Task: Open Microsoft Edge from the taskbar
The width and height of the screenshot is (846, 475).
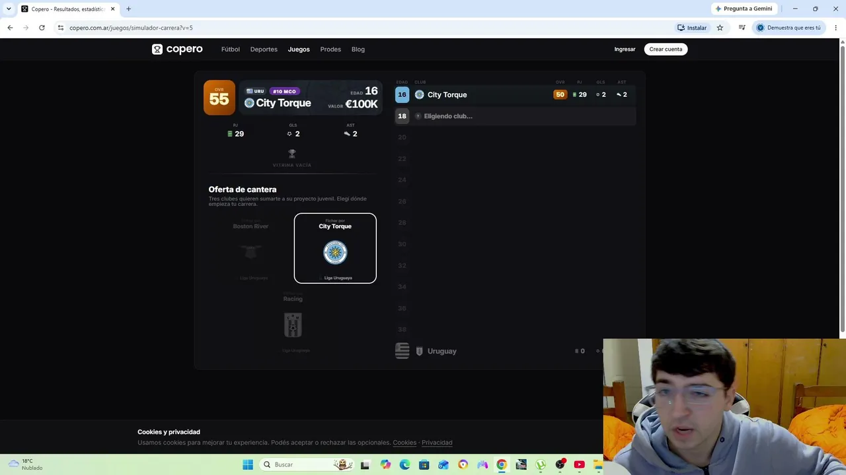Action: tap(404, 464)
